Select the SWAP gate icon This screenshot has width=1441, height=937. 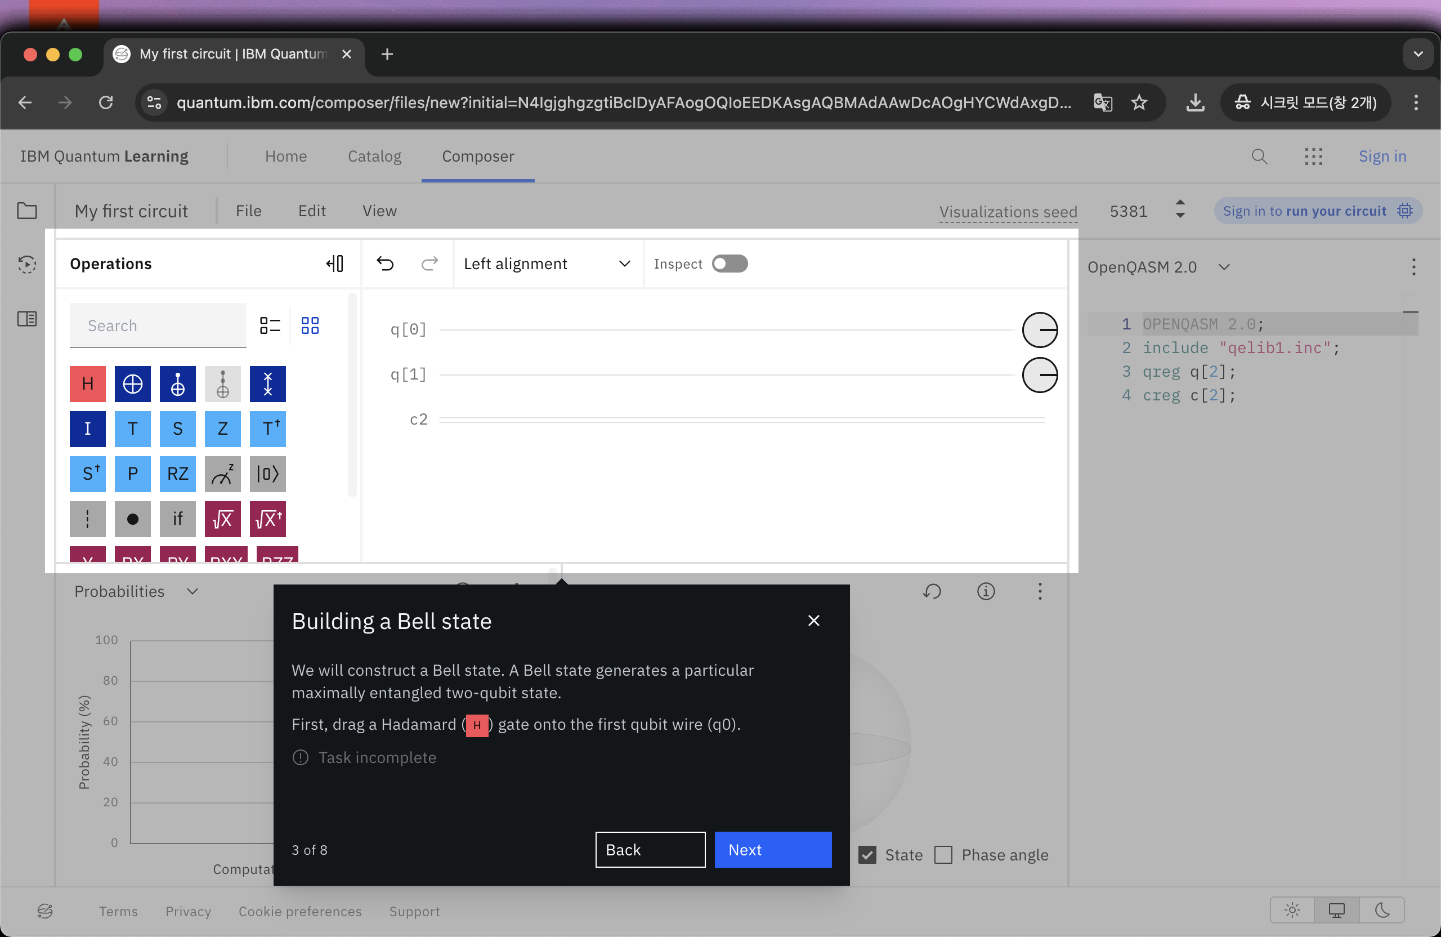click(x=267, y=383)
